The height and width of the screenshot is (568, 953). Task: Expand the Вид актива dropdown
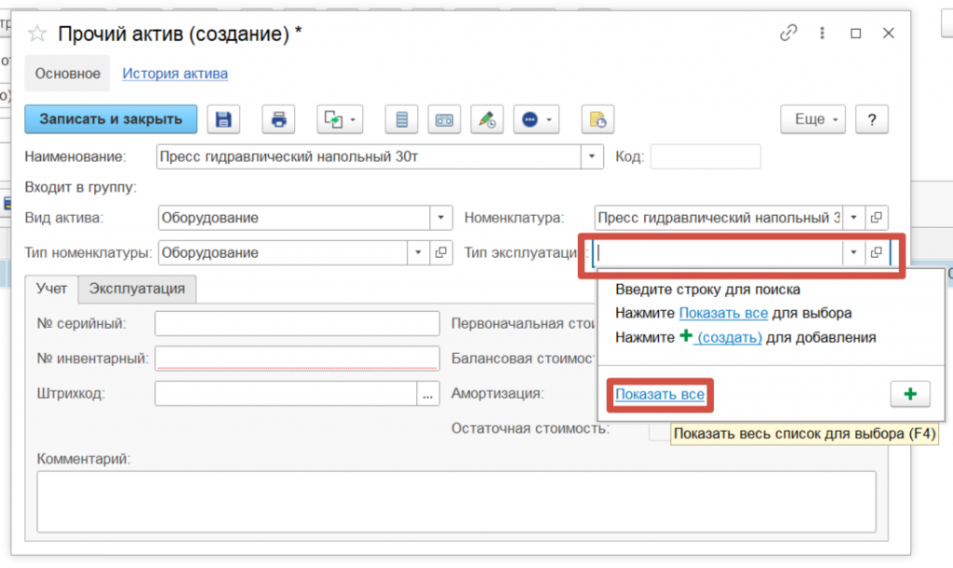tap(441, 218)
